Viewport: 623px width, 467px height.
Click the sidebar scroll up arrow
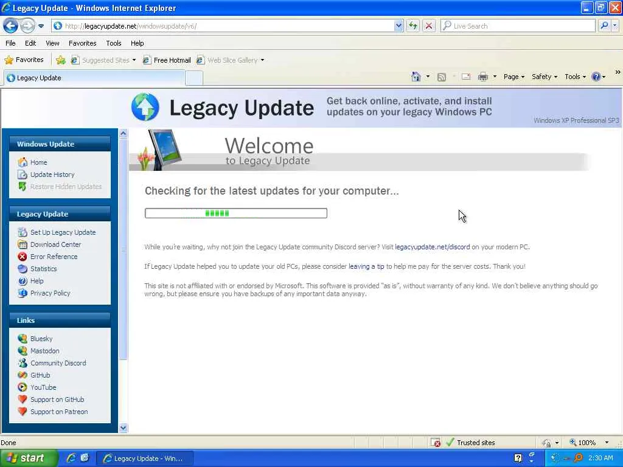[x=123, y=133]
